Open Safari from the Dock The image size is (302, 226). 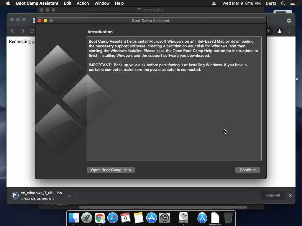pyautogui.click(x=112, y=218)
